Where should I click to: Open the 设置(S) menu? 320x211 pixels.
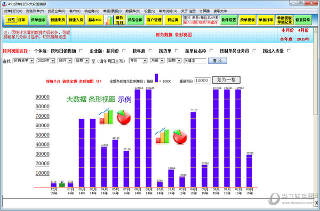pos(149,11)
